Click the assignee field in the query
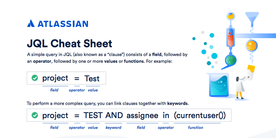 point(142,116)
